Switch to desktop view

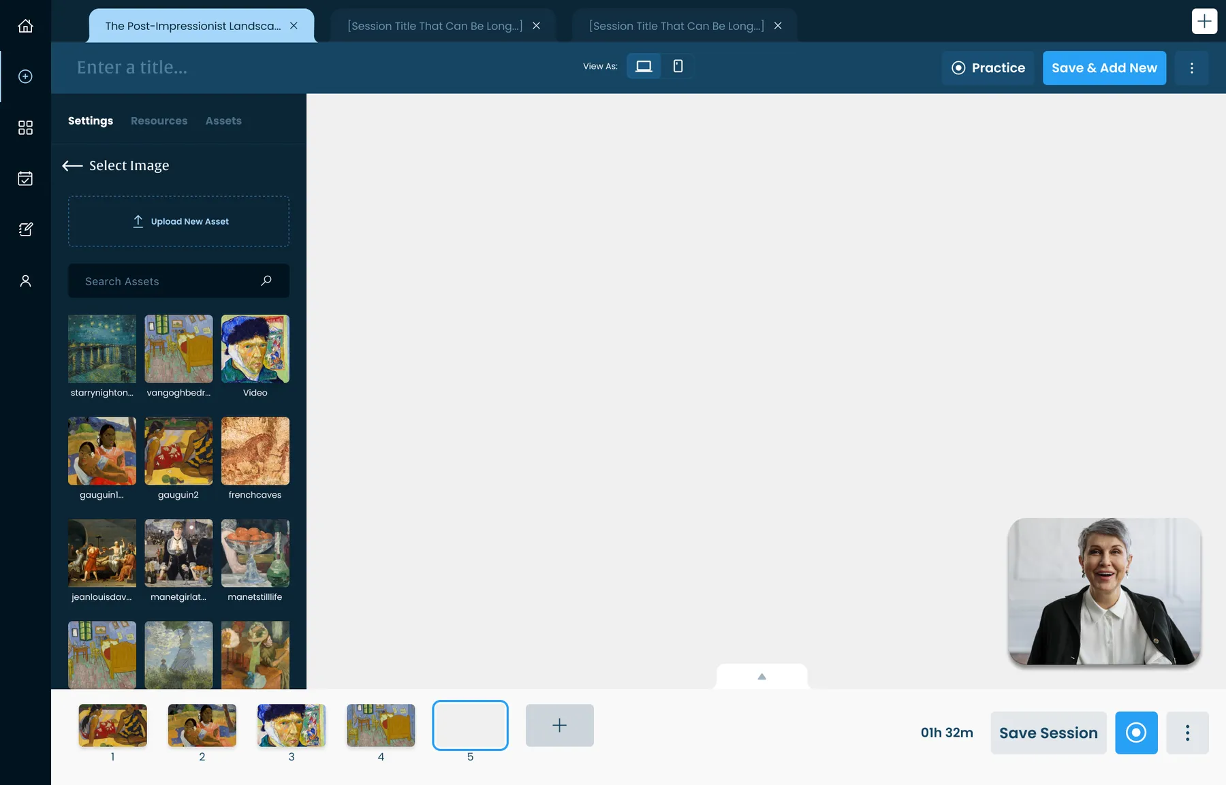(644, 66)
